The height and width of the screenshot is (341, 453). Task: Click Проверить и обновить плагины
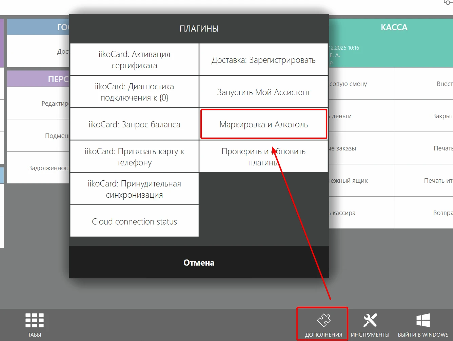(x=263, y=157)
